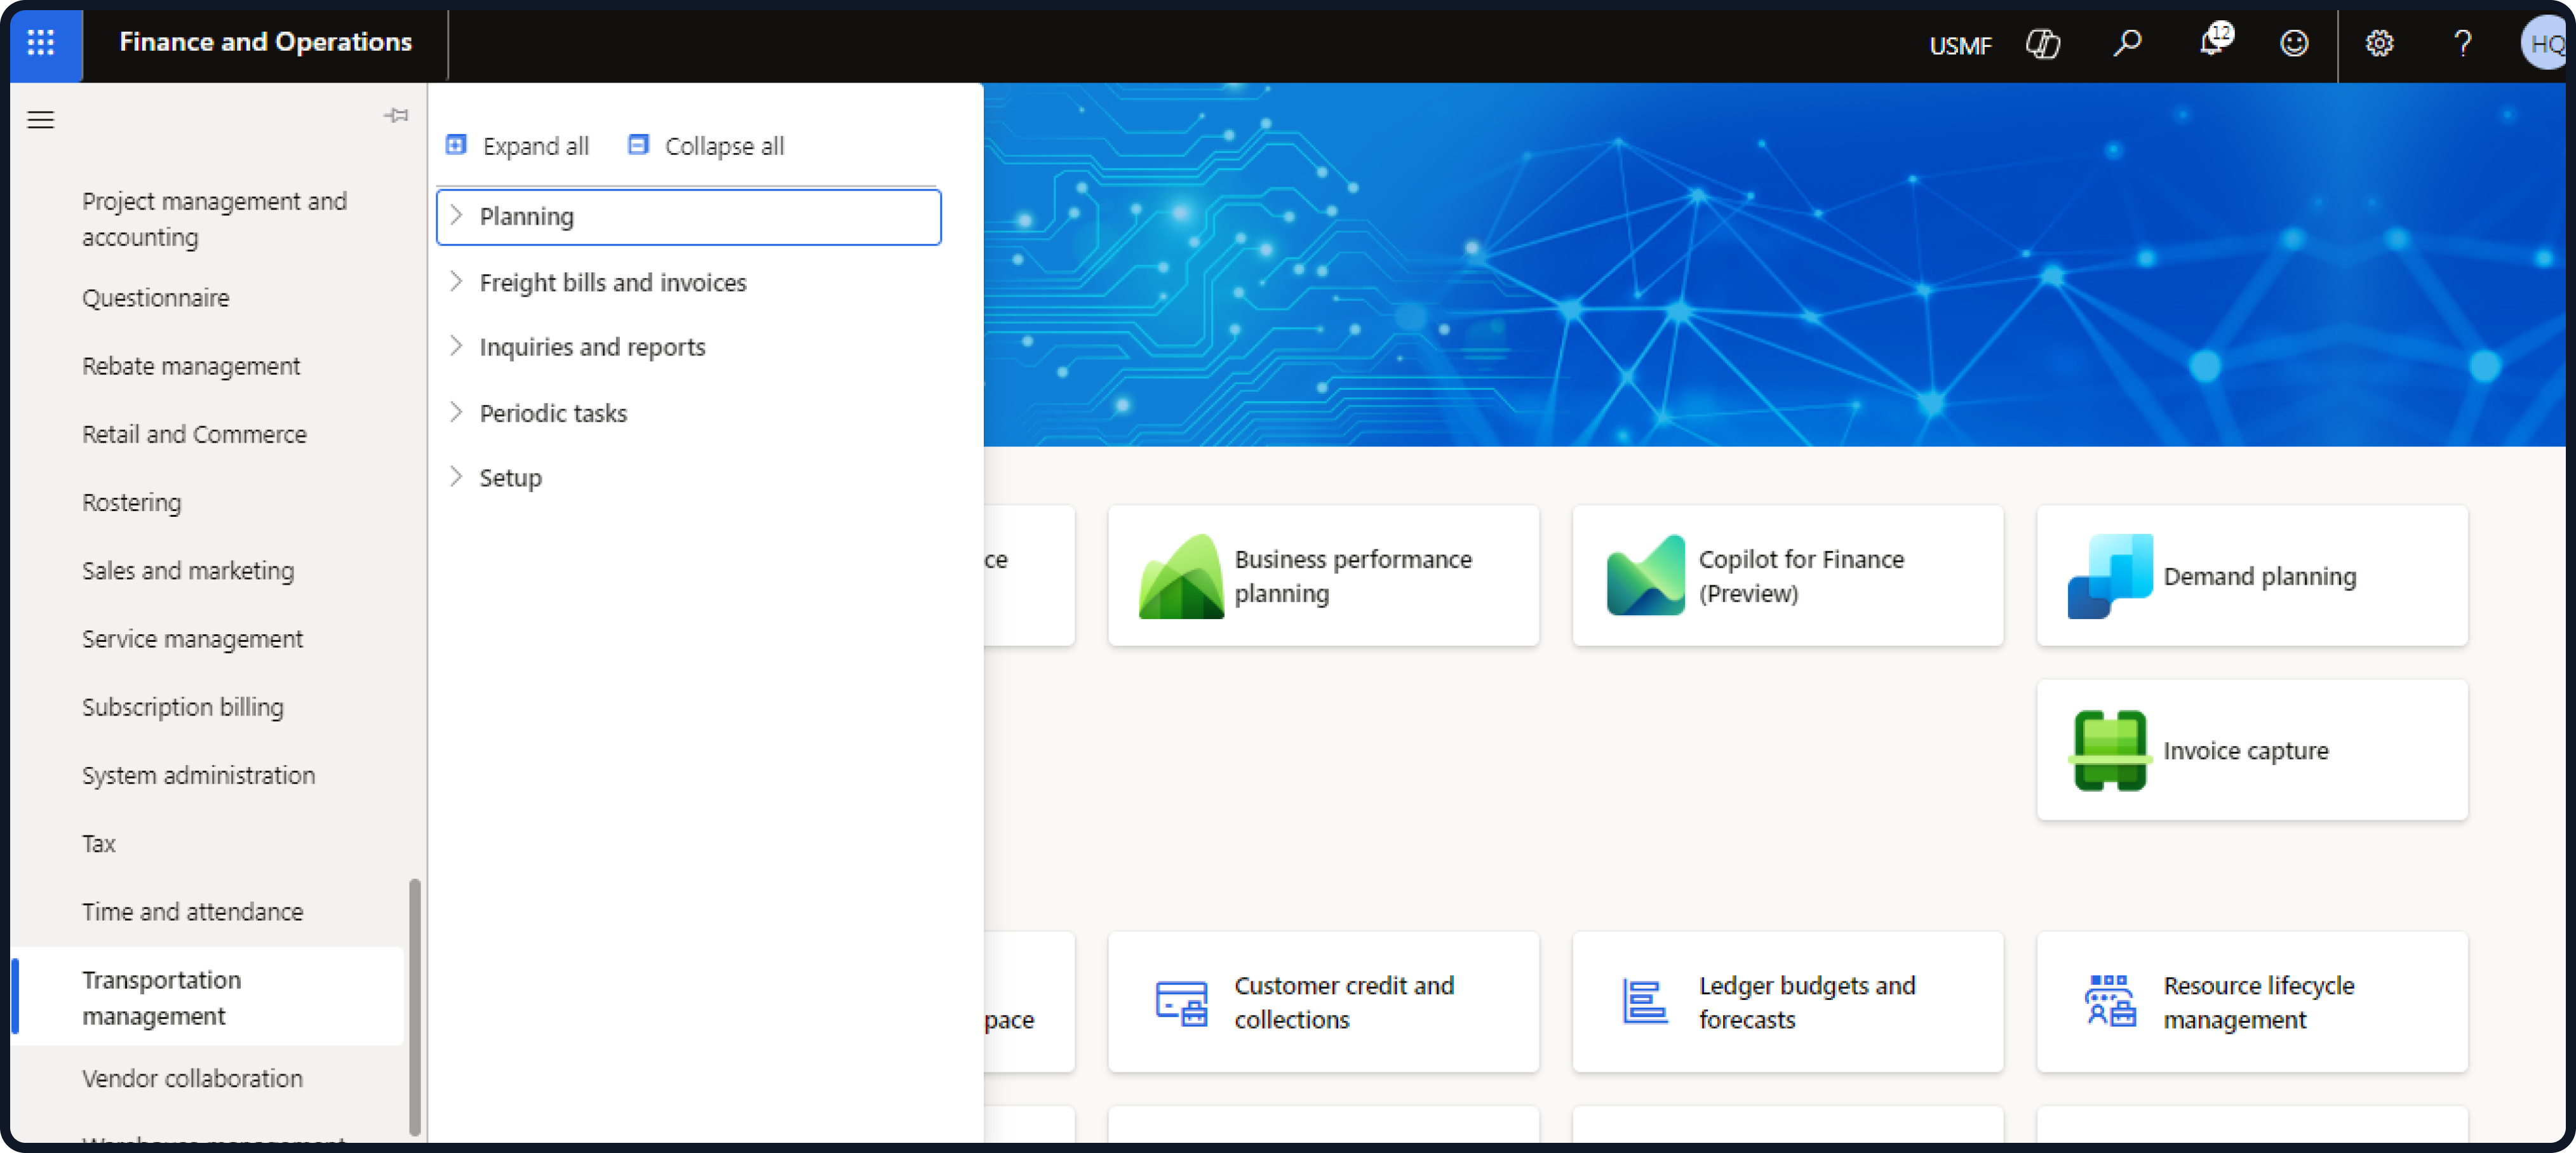This screenshot has height=1153, width=2576.
Task: Click the Ledger budgets and forecasts icon
Action: click(x=1645, y=1002)
